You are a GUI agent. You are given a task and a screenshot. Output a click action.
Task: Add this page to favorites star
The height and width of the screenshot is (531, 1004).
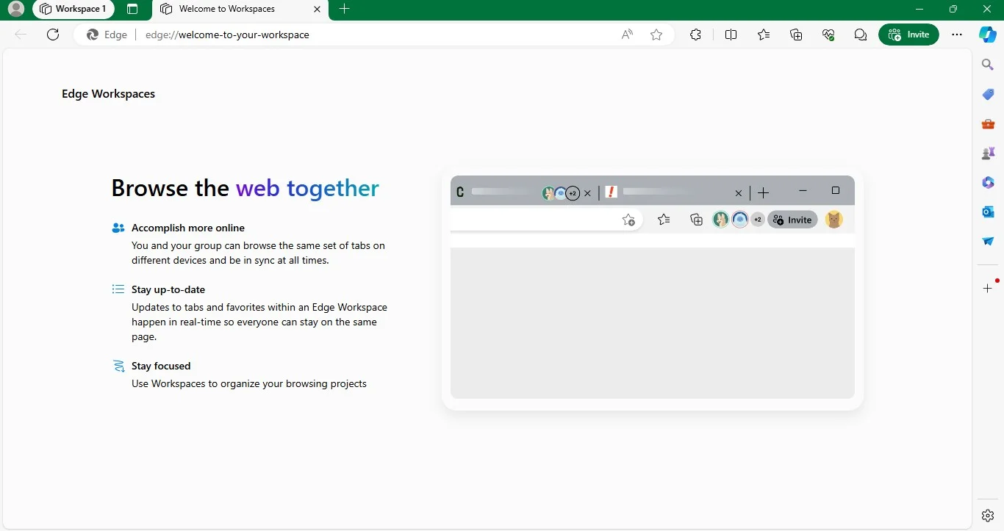[656, 35]
